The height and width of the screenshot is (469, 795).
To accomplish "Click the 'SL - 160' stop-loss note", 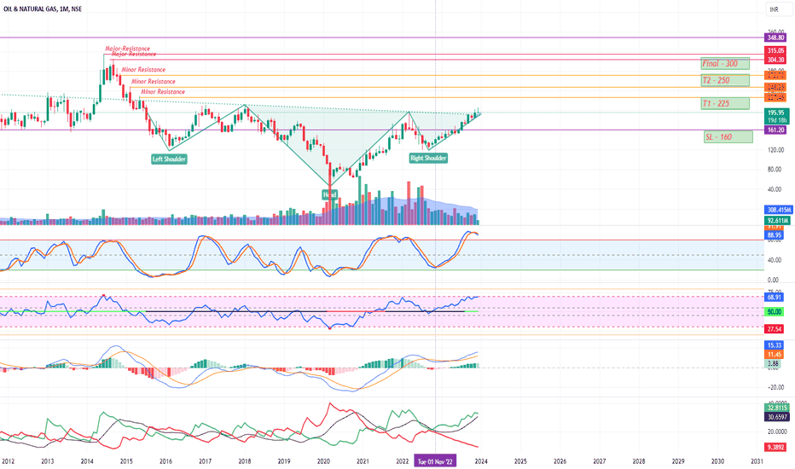I will click(728, 137).
